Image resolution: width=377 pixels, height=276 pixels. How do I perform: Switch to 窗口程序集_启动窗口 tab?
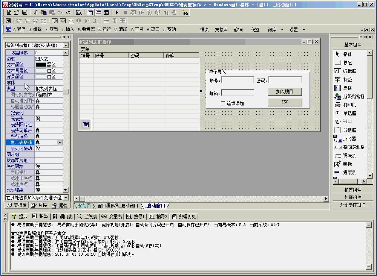pyautogui.click(x=118, y=206)
